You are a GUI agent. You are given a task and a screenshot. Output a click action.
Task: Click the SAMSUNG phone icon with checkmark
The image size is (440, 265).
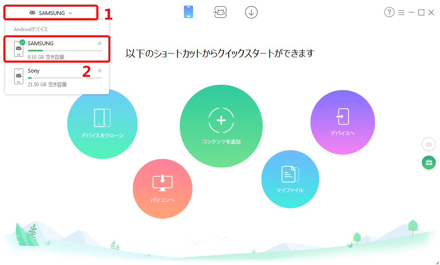coord(19,49)
